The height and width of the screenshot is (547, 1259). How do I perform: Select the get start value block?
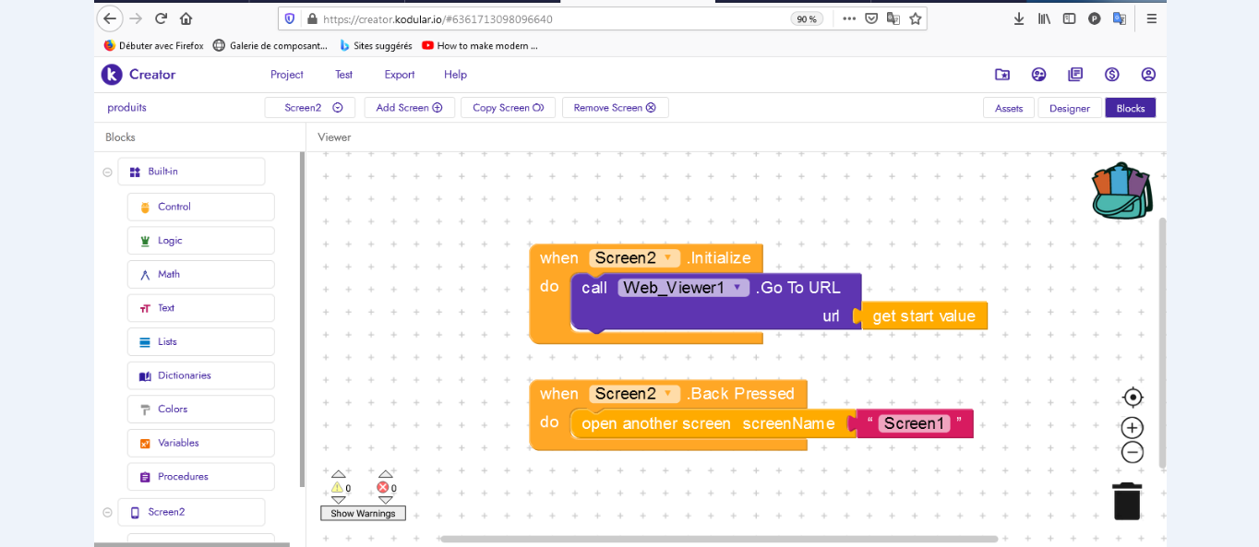click(x=923, y=316)
